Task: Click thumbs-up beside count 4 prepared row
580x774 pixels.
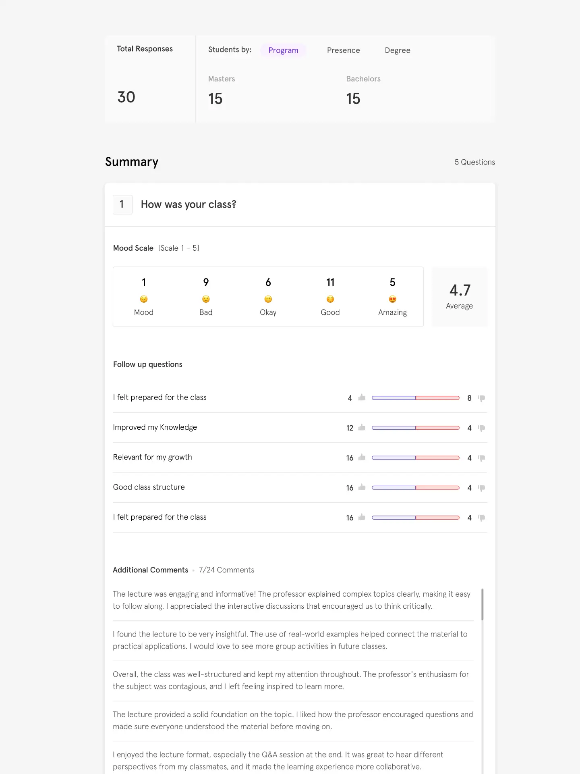Action: [362, 397]
